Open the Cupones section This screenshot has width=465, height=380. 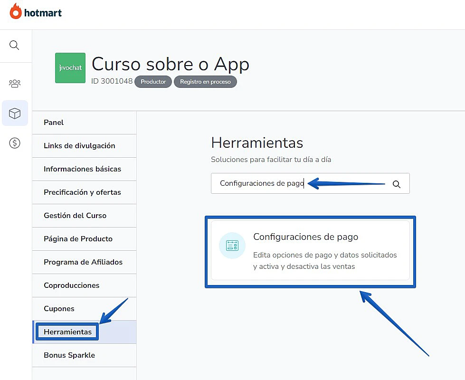[x=59, y=309]
